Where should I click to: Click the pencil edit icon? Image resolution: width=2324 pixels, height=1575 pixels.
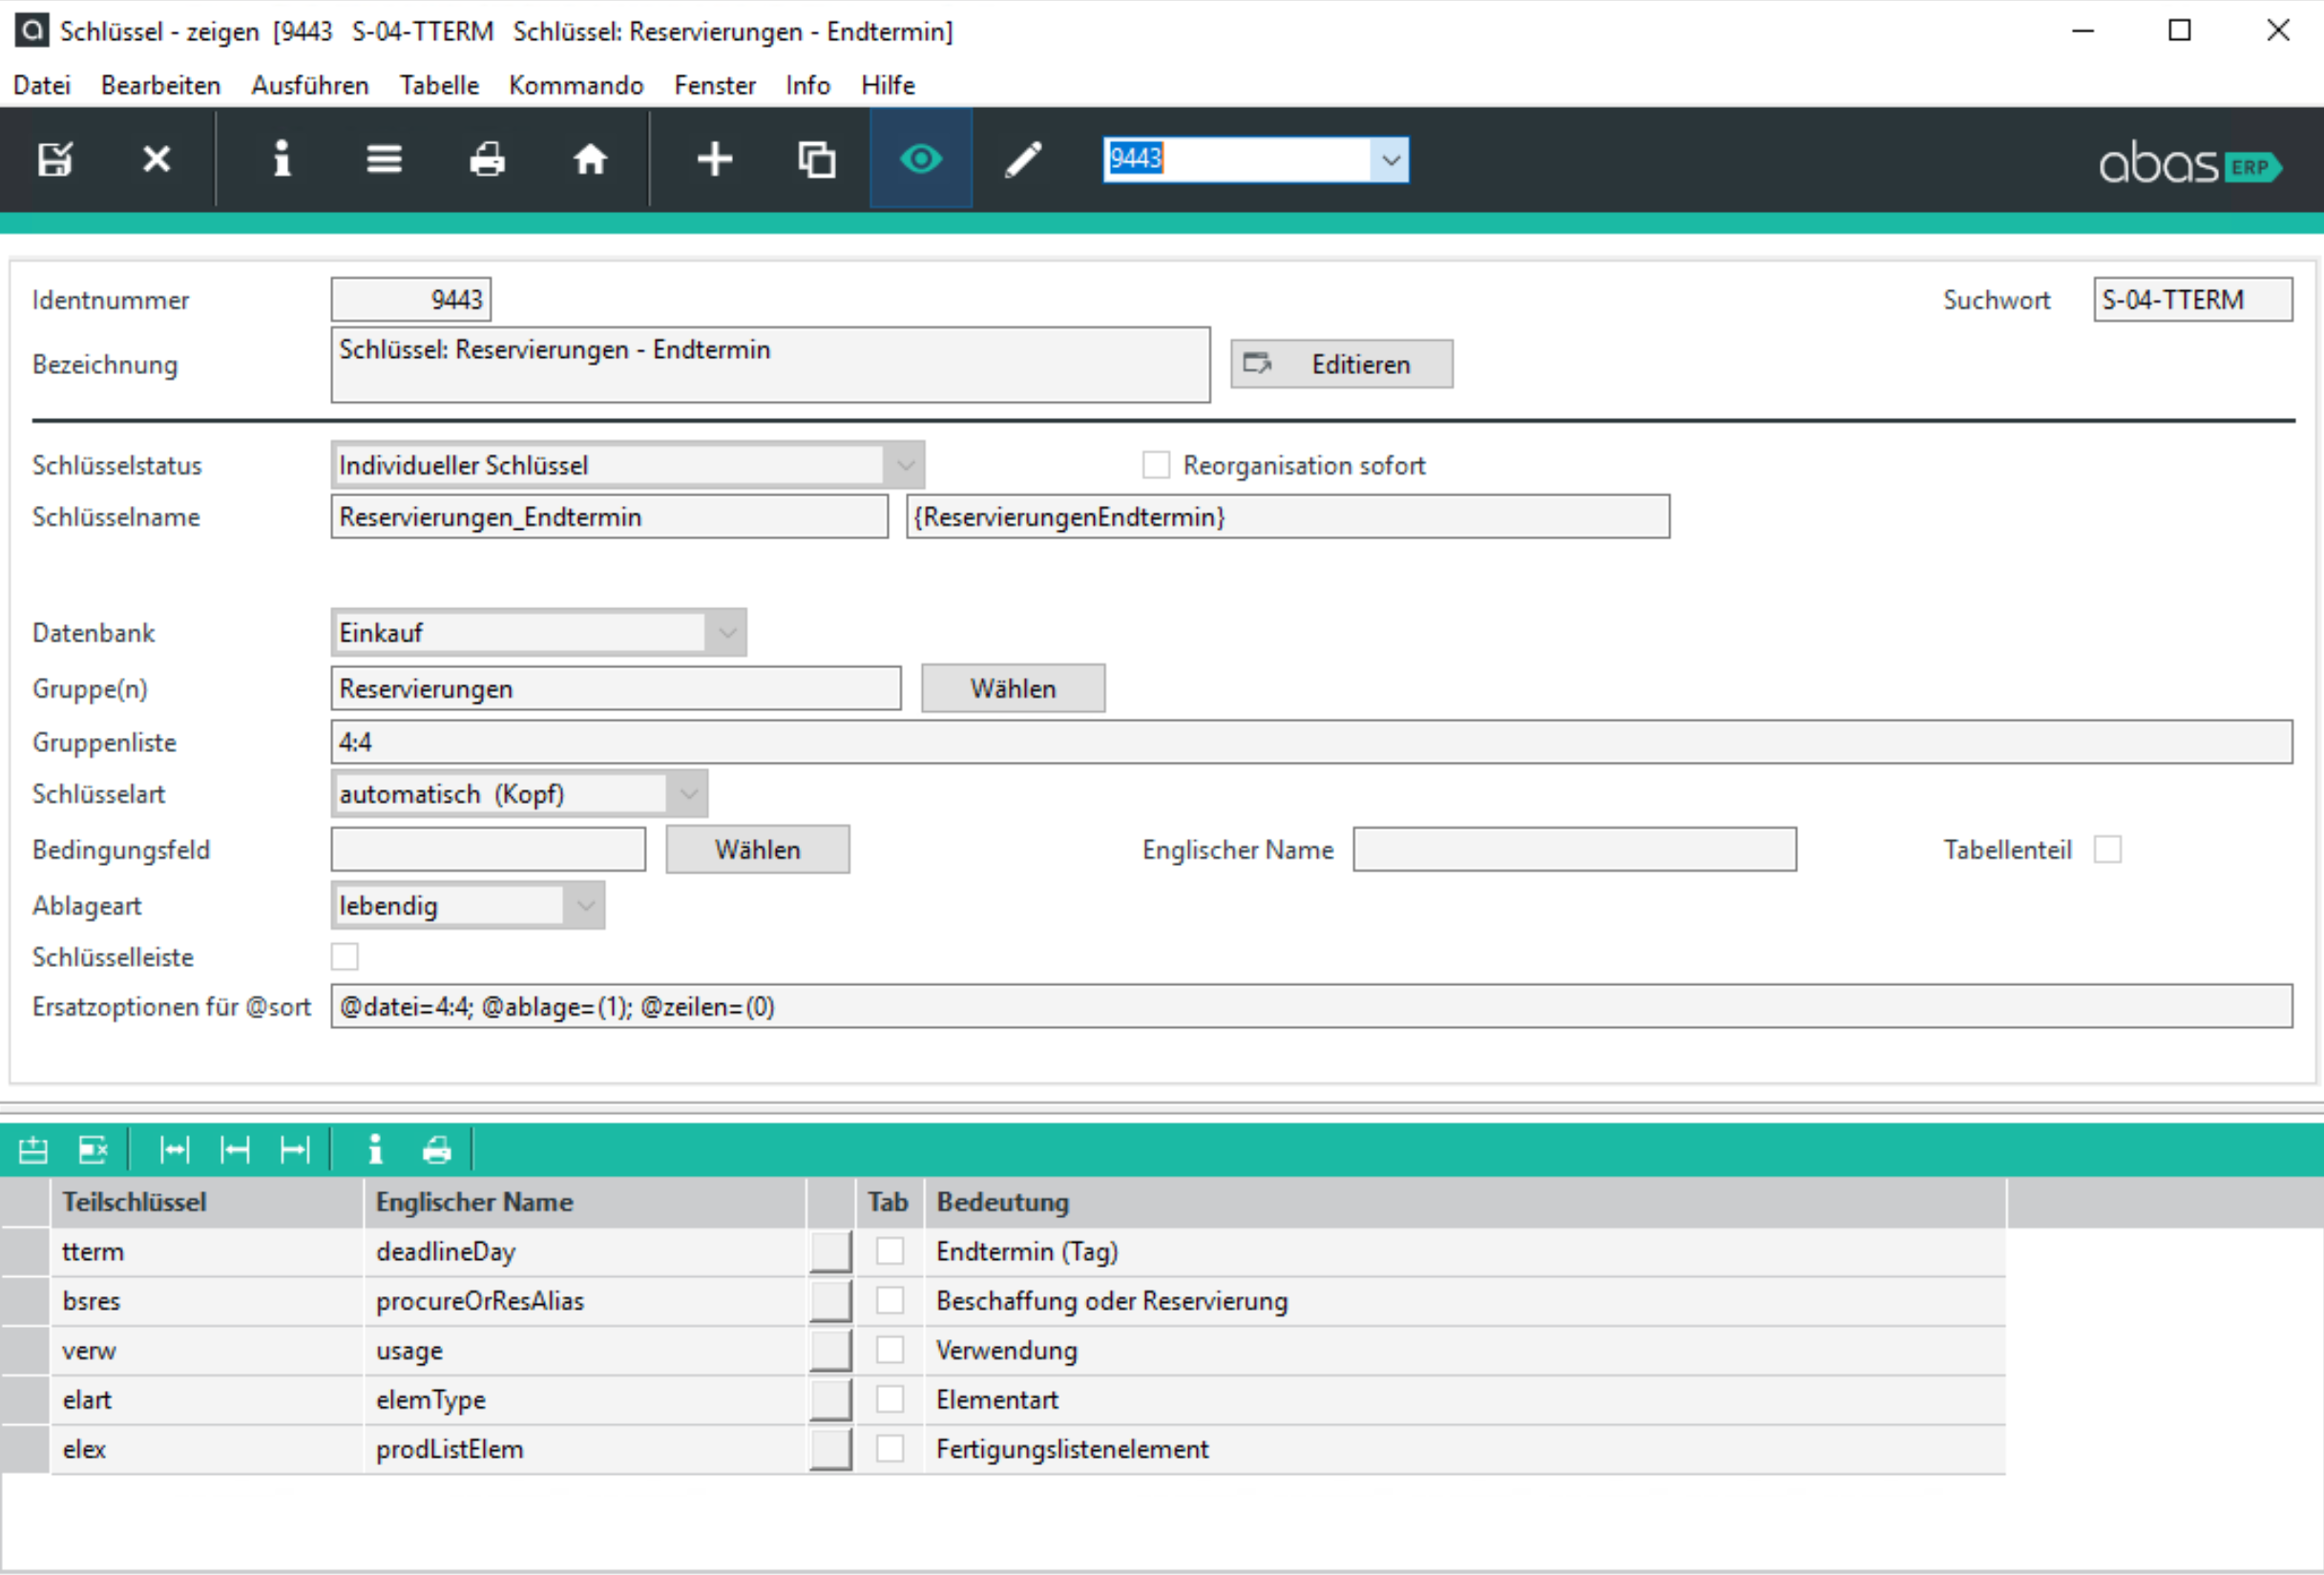(1023, 159)
